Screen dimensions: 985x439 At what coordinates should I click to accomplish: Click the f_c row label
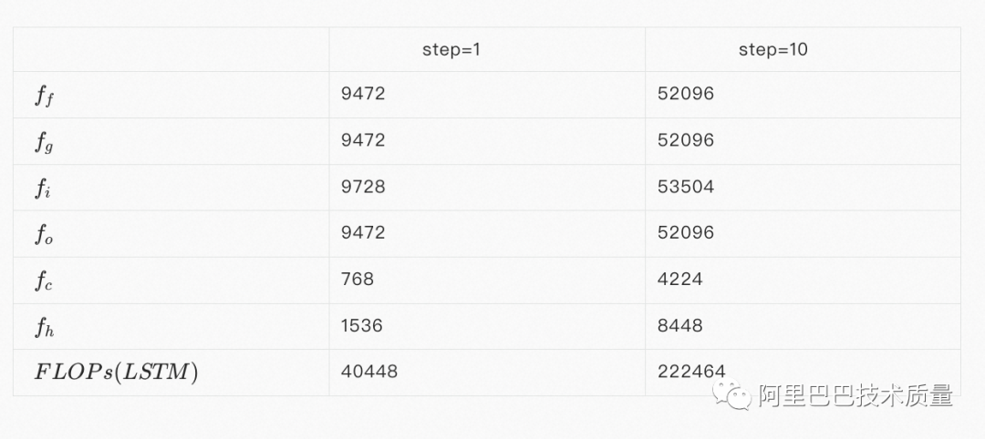click(x=44, y=281)
